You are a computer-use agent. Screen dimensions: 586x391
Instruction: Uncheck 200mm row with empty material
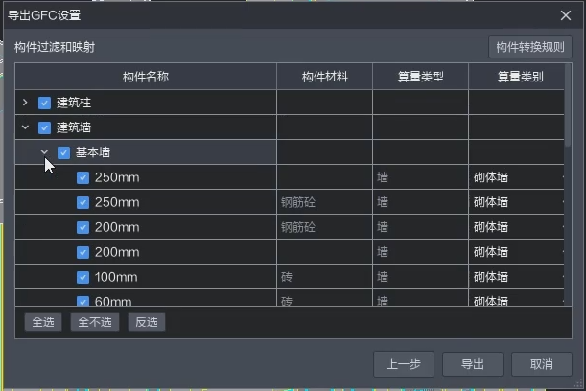pyautogui.click(x=82, y=252)
